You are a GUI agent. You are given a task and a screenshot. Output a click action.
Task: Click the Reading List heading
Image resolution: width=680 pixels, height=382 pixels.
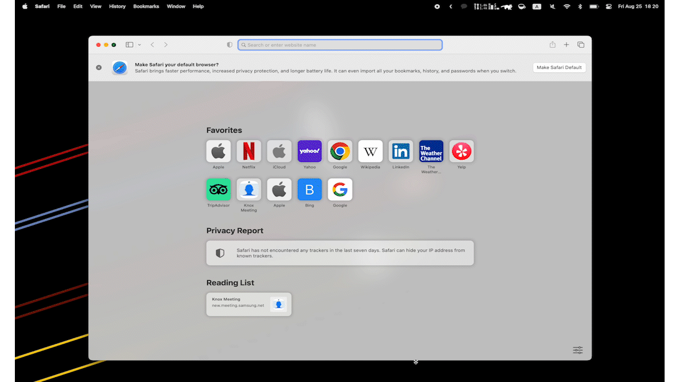pos(231,283)
